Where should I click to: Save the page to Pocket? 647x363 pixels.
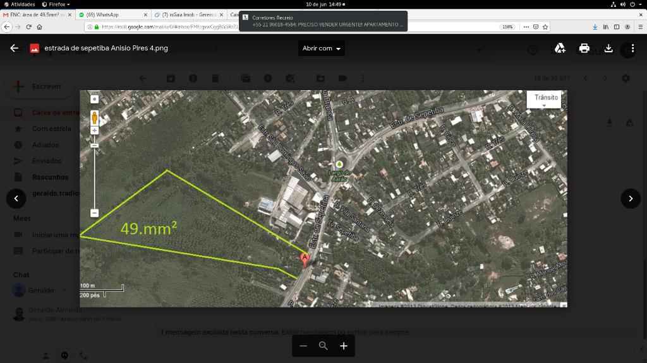pos(536,26)
